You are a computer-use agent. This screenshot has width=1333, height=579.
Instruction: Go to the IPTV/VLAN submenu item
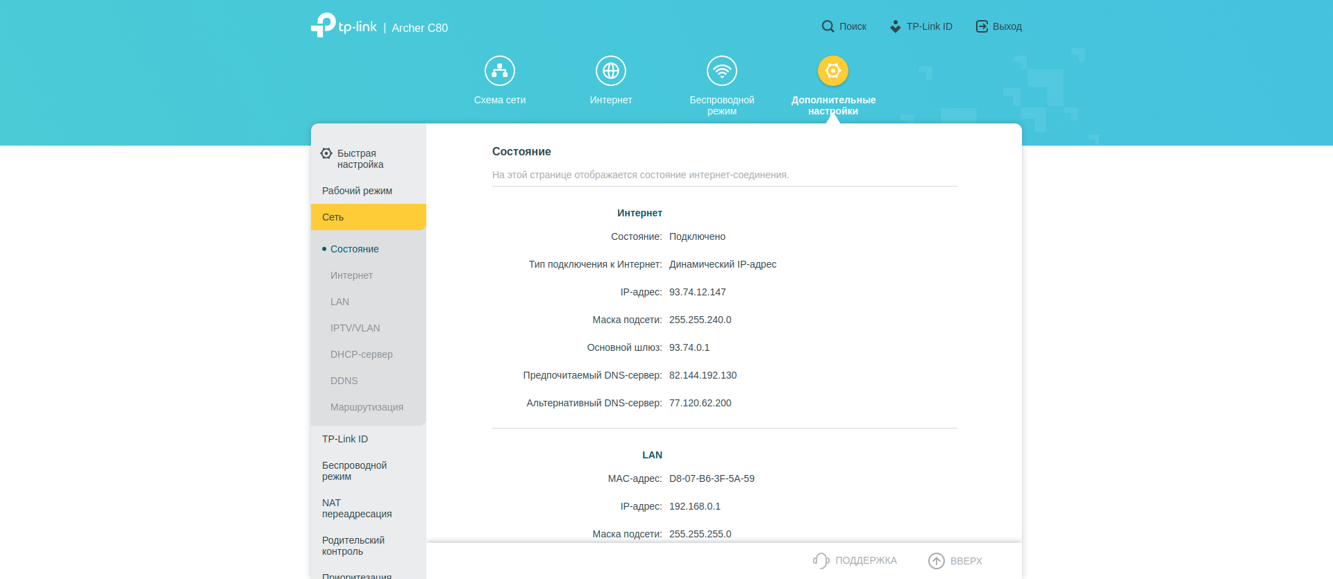pos(355,328)
